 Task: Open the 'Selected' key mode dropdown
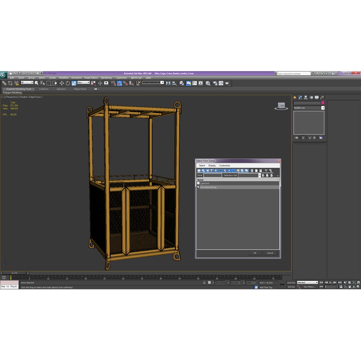(307, 282)
